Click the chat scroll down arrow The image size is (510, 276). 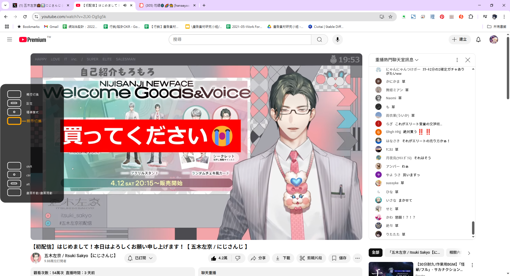[x=473, y=237]
